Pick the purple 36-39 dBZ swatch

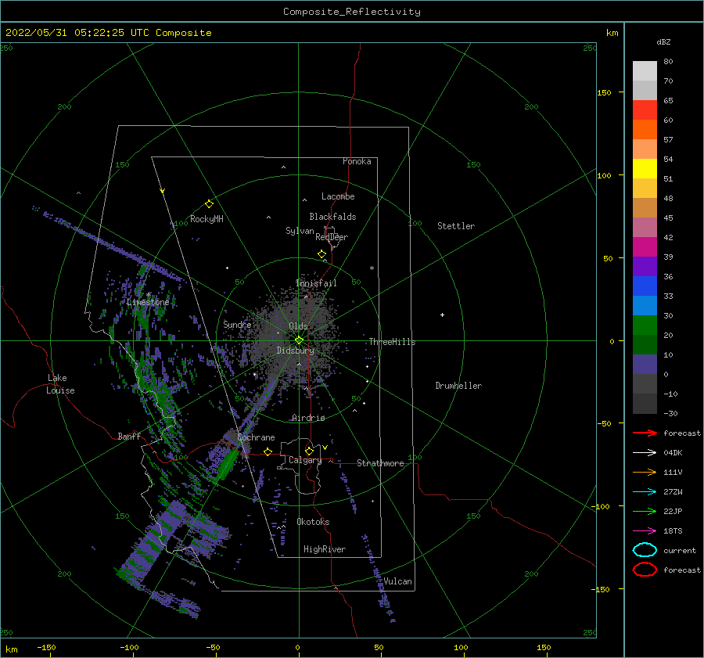pos(645,266)
